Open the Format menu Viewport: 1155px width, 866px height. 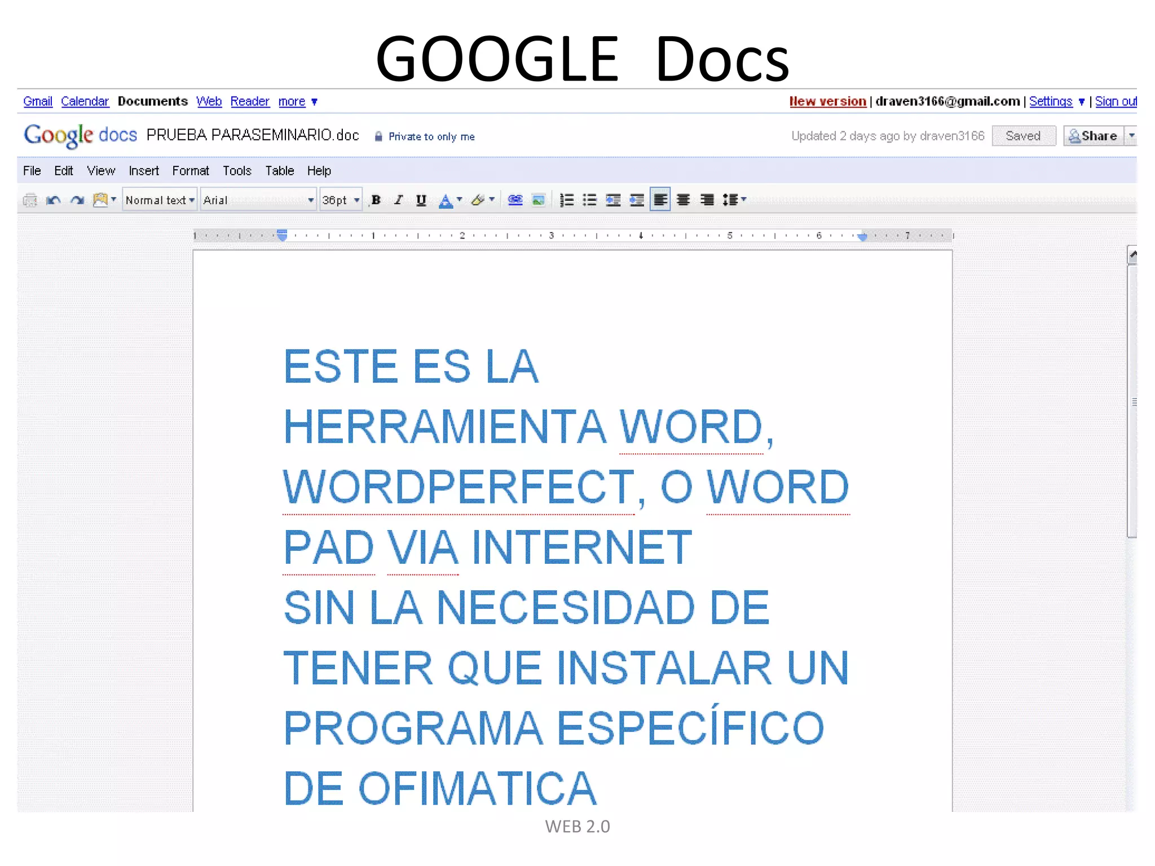point(191,171)
